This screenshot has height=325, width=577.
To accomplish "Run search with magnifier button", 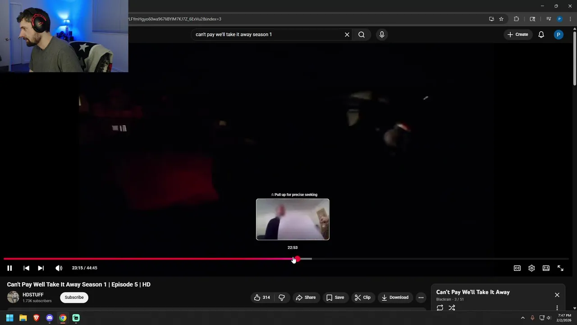I will coord(362,34).
